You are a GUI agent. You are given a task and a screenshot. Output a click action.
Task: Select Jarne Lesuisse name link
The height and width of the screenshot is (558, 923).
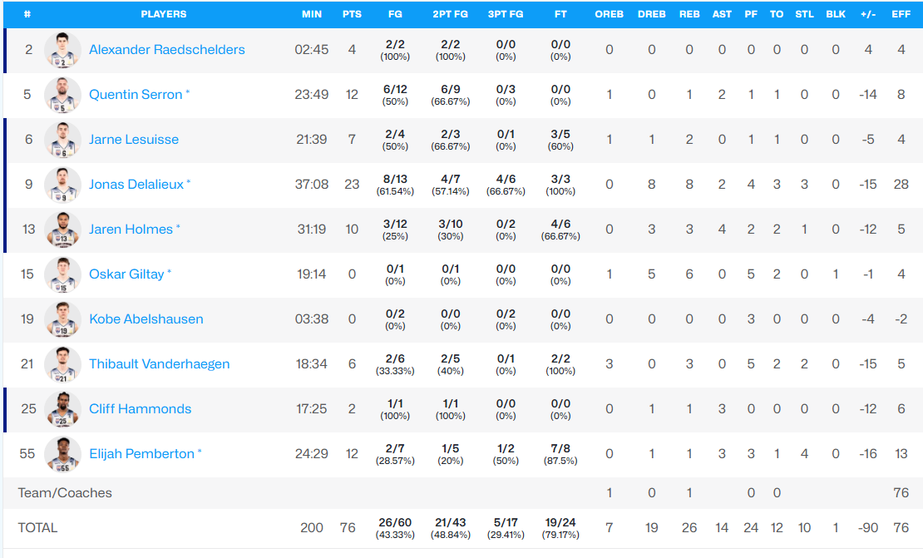coord(134,140)
